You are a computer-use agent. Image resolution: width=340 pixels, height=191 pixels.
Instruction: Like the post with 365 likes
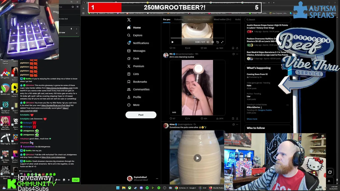click(203, 48)
